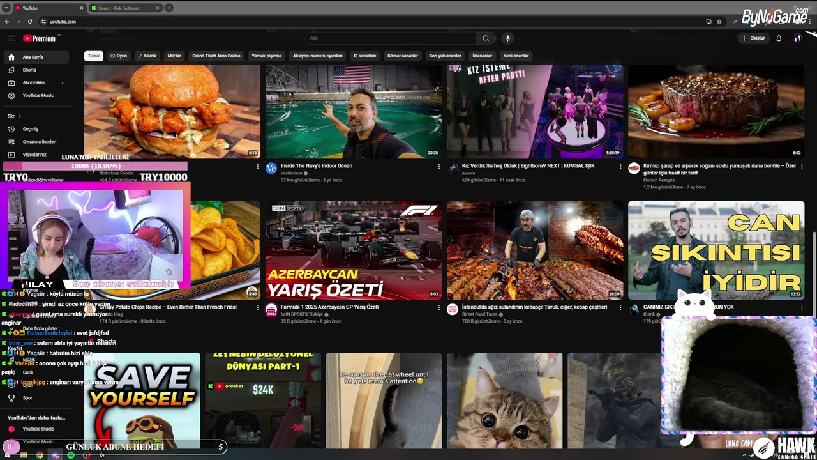Open the tab search dropdown in Chrome
The image size is (817, 460).
pyautogui.click(x=6, y=8)
